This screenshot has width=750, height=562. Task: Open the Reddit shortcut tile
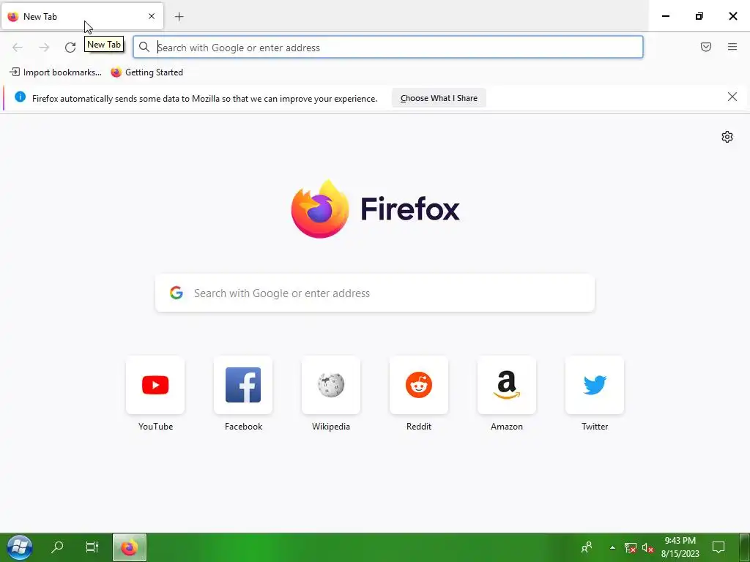[x=419, y=385]
